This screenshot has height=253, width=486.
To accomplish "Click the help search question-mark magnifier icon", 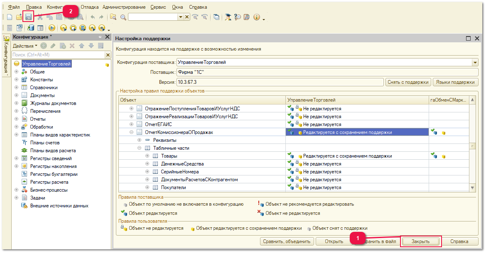I will pyautogui.click(x=238, y=17).
